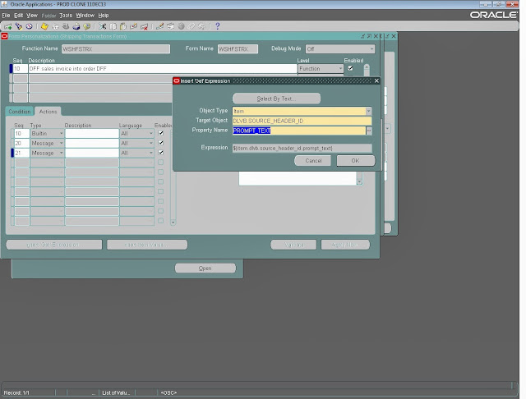Open Property Name list of values button

tap(369, 131)
